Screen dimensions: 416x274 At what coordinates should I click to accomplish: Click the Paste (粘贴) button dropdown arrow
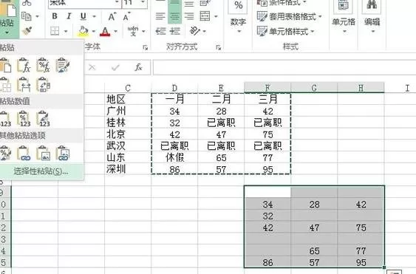pos(7,33)
